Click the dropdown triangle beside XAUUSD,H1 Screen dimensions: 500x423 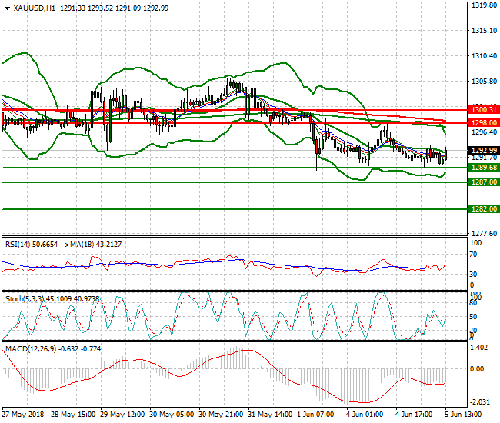[6, 7]
